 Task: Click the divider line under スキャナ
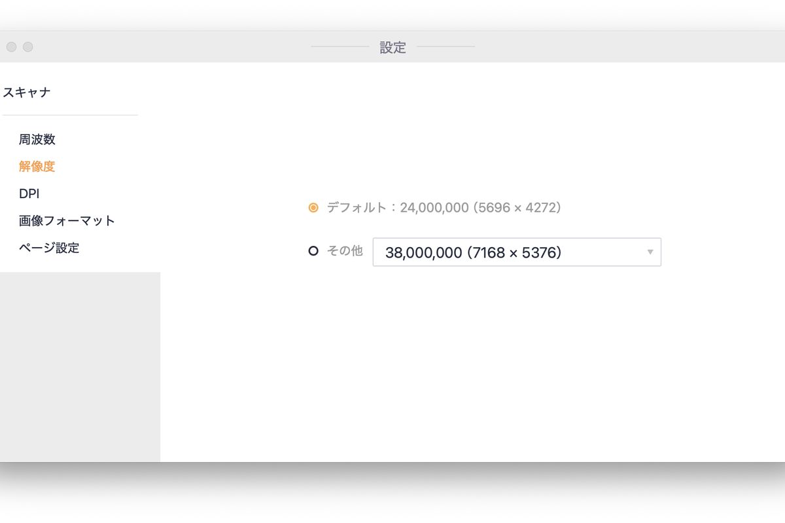[70, 116]
